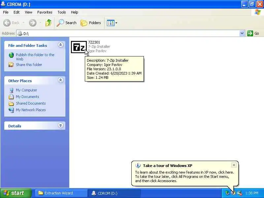Open the Help menu

coord(75,12)
